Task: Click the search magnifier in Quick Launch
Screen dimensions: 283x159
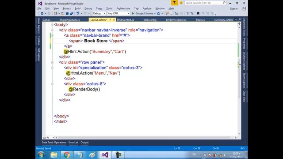Action: [224, 3]
